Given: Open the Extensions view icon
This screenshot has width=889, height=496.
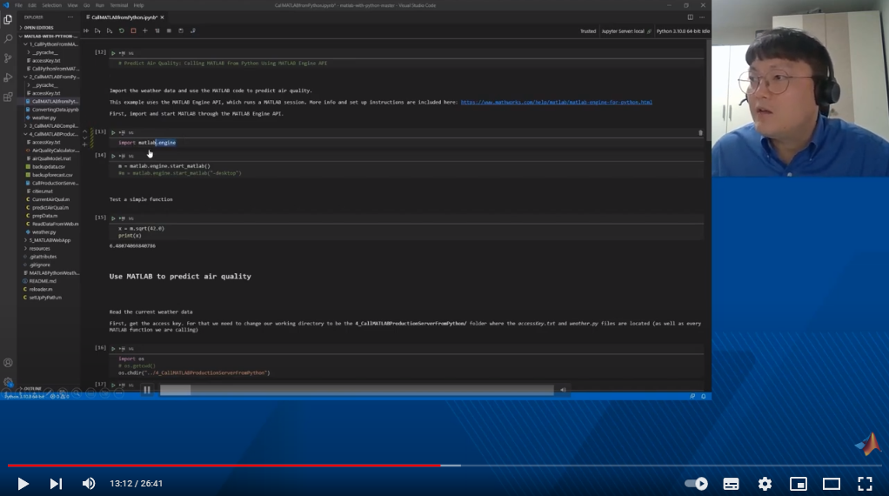Looking at the screenshot, I should point(8,97).
